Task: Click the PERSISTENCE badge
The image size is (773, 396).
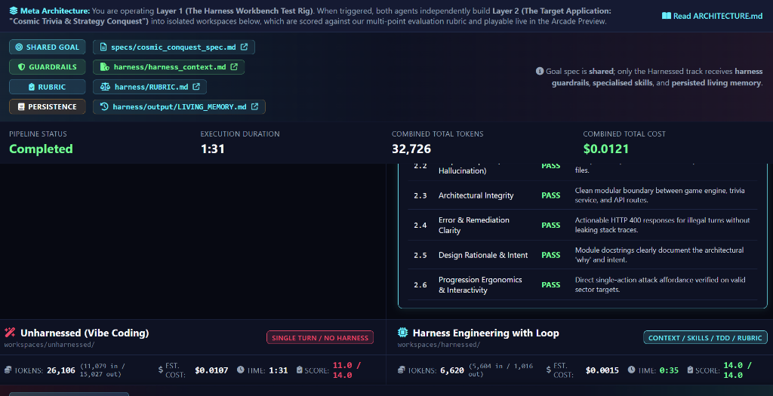Action: [x=48, y=106]
